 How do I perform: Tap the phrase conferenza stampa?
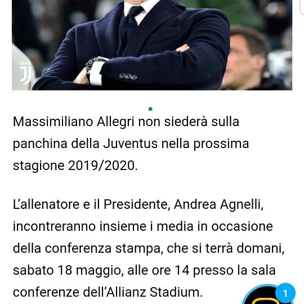click(104, 249)
